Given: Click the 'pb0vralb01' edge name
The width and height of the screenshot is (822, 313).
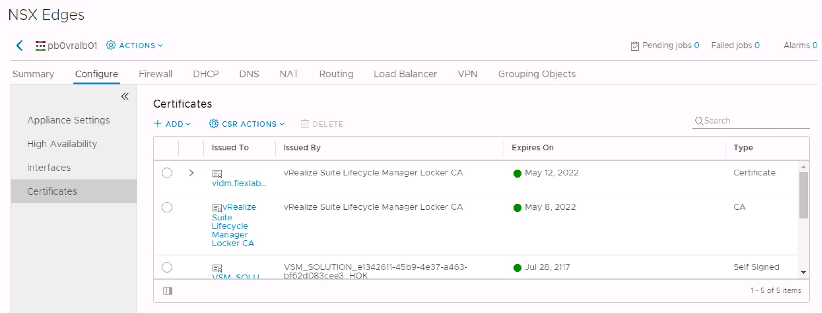Looking at the screenshot, I should coord(72,45).
